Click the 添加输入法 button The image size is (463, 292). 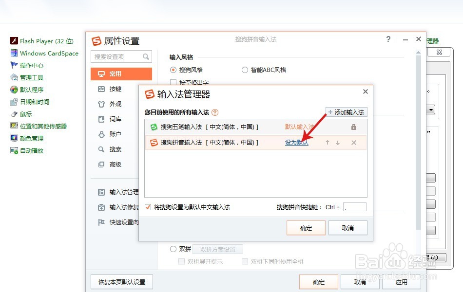[x=347, y=112]
